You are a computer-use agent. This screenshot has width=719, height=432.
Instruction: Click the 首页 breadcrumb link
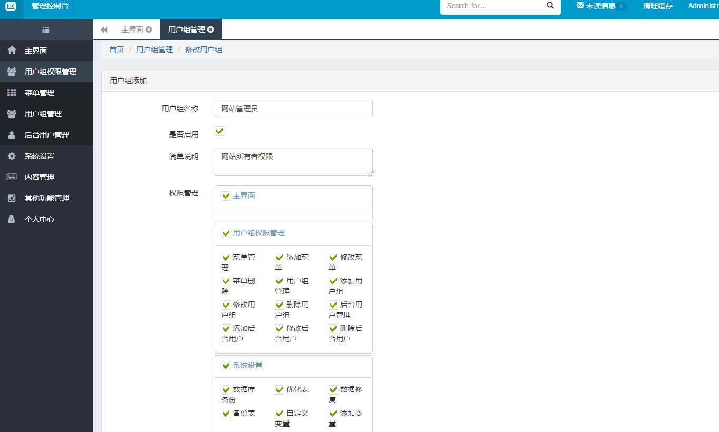tap(117, 50)
